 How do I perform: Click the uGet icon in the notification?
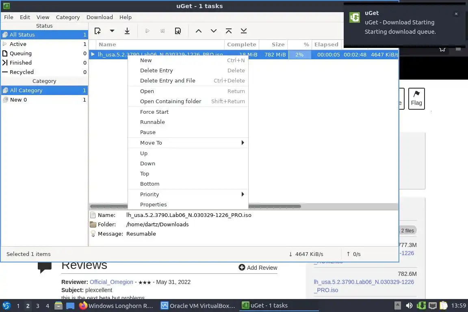click(x=355, y=17)
